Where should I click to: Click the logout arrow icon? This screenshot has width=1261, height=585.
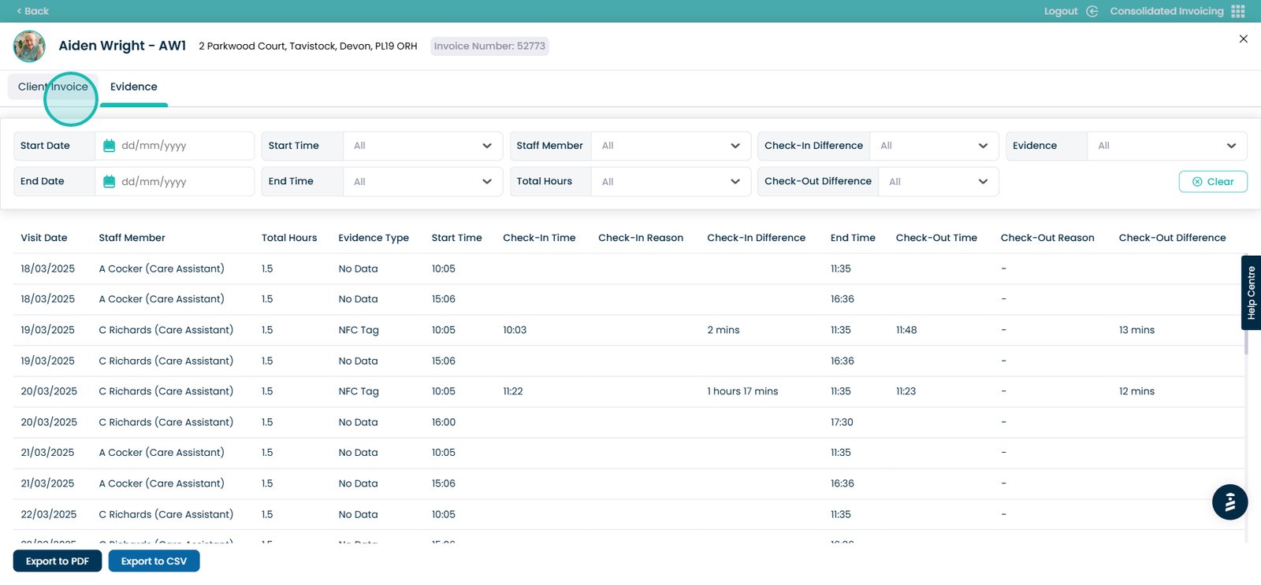[1092, 11]
